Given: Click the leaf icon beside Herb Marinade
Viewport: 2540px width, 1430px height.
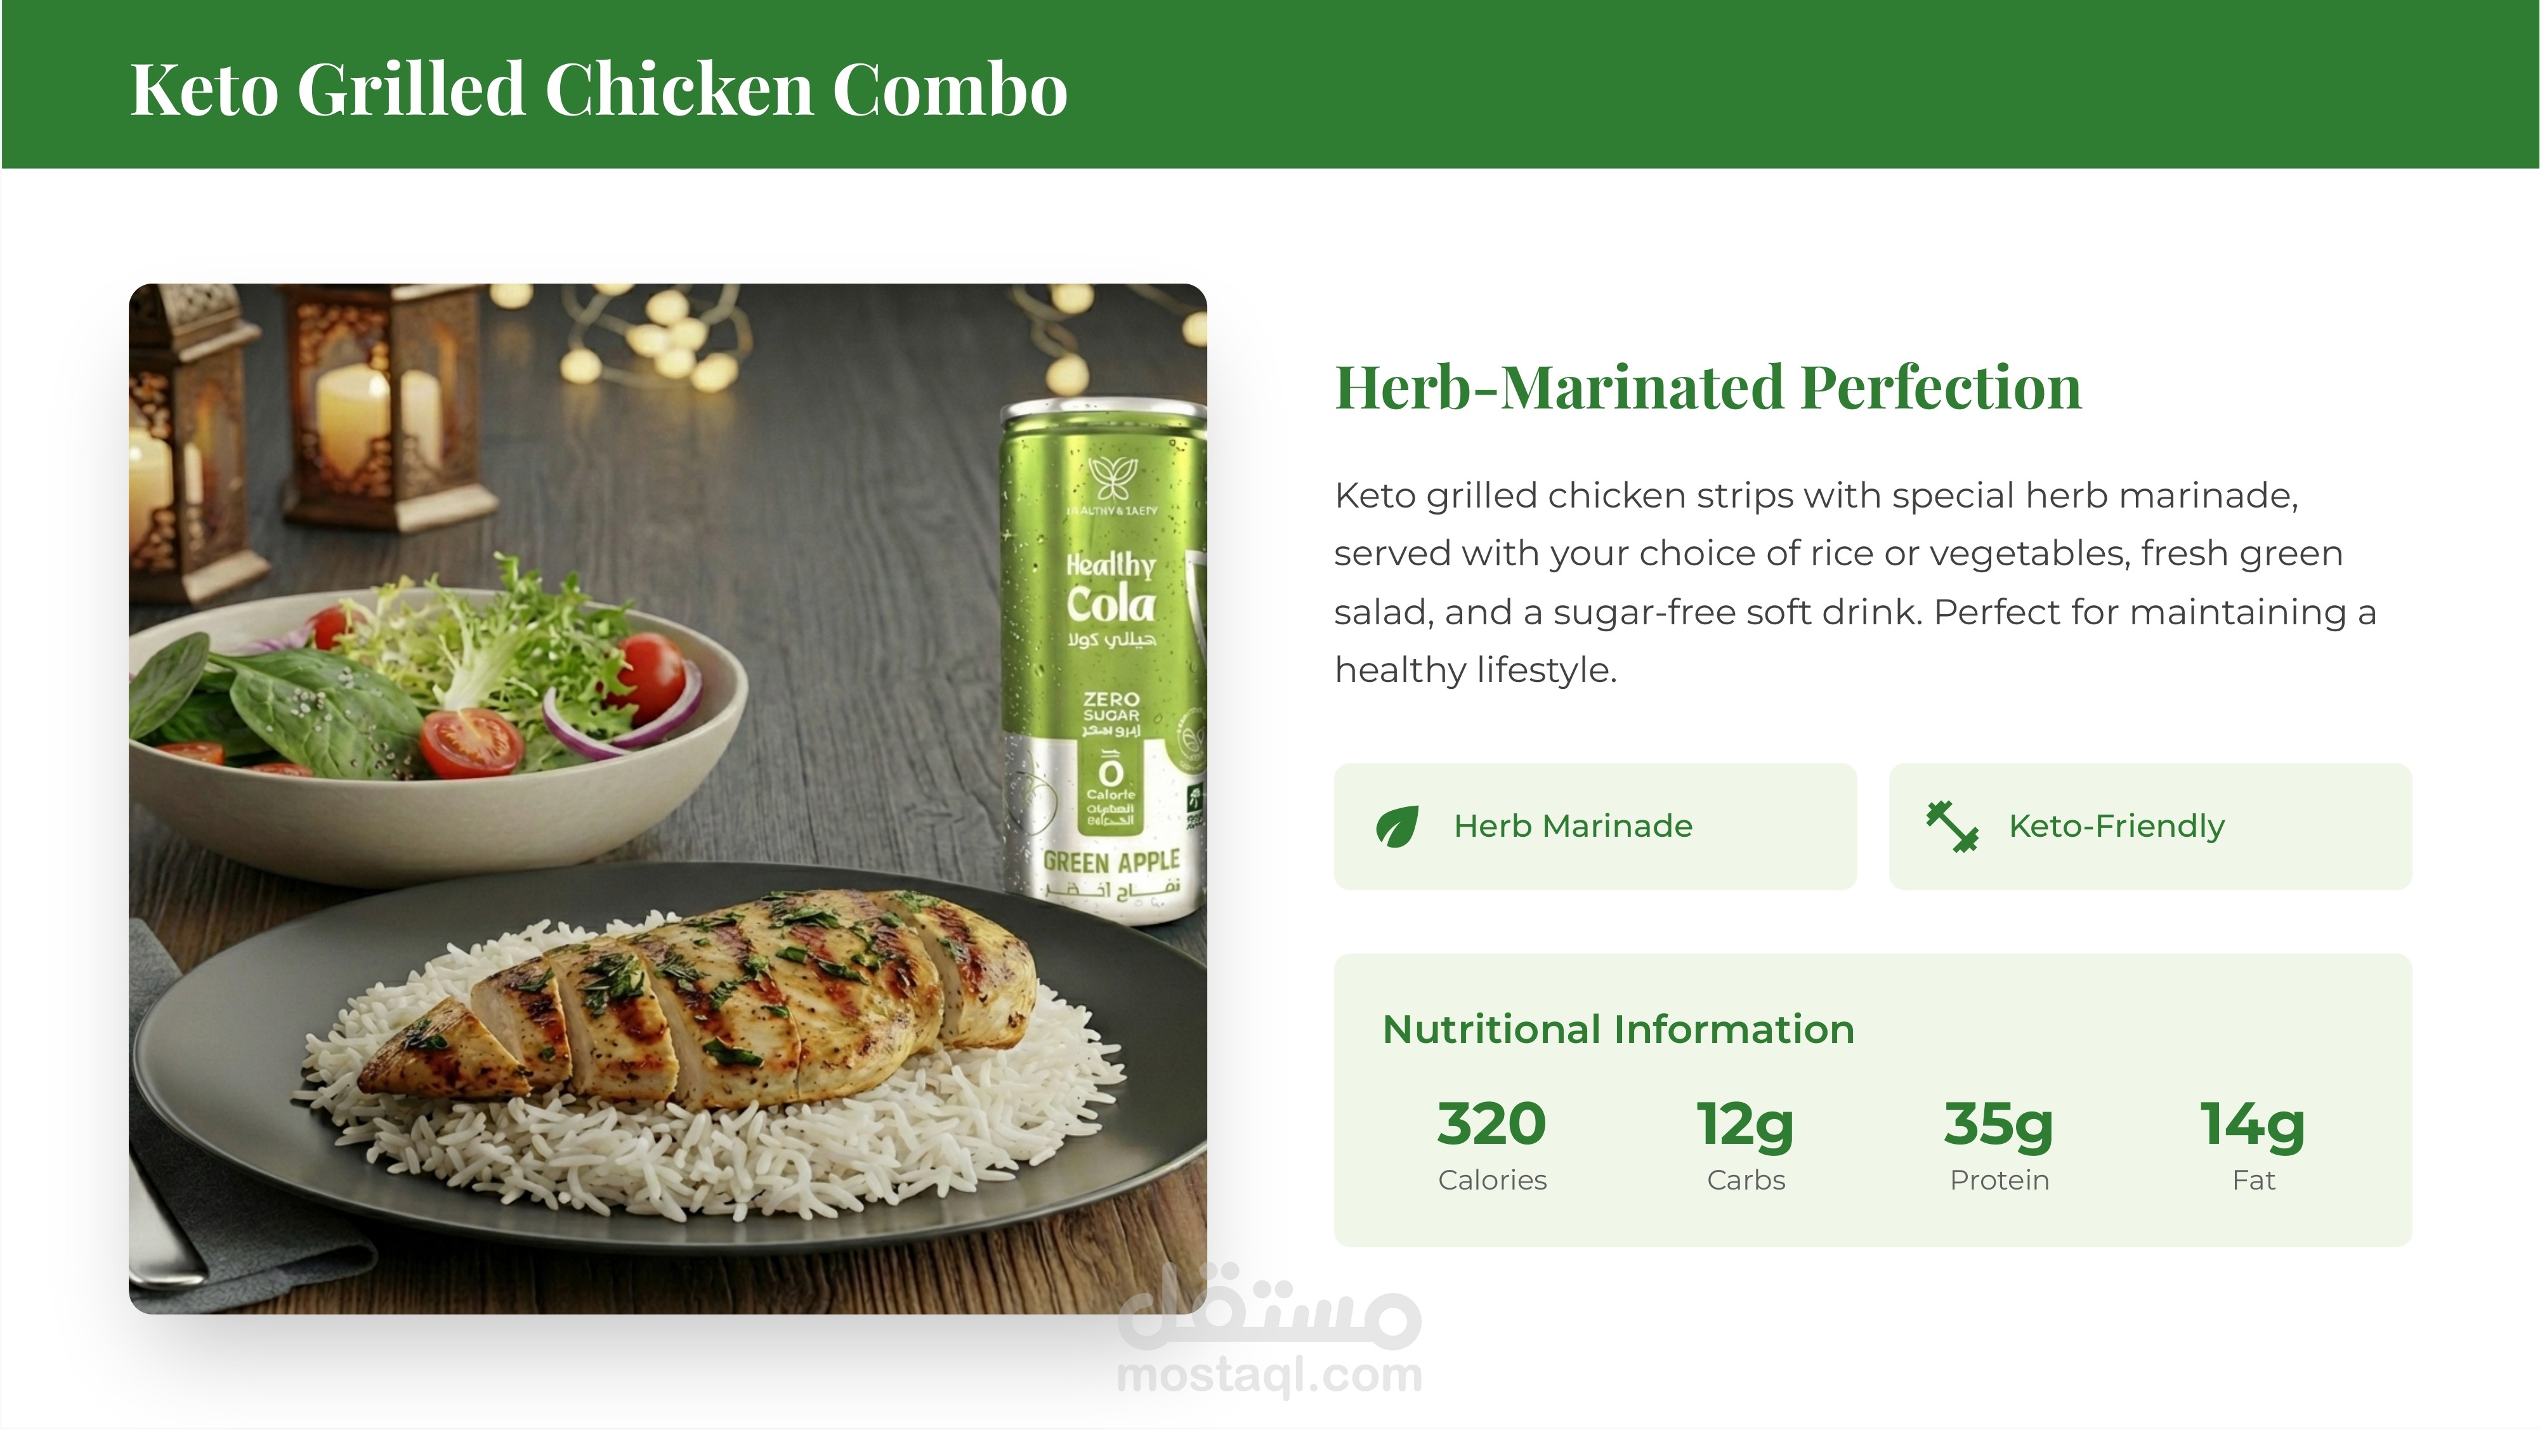Looking at the screenshot, I should coord(1396,827).
